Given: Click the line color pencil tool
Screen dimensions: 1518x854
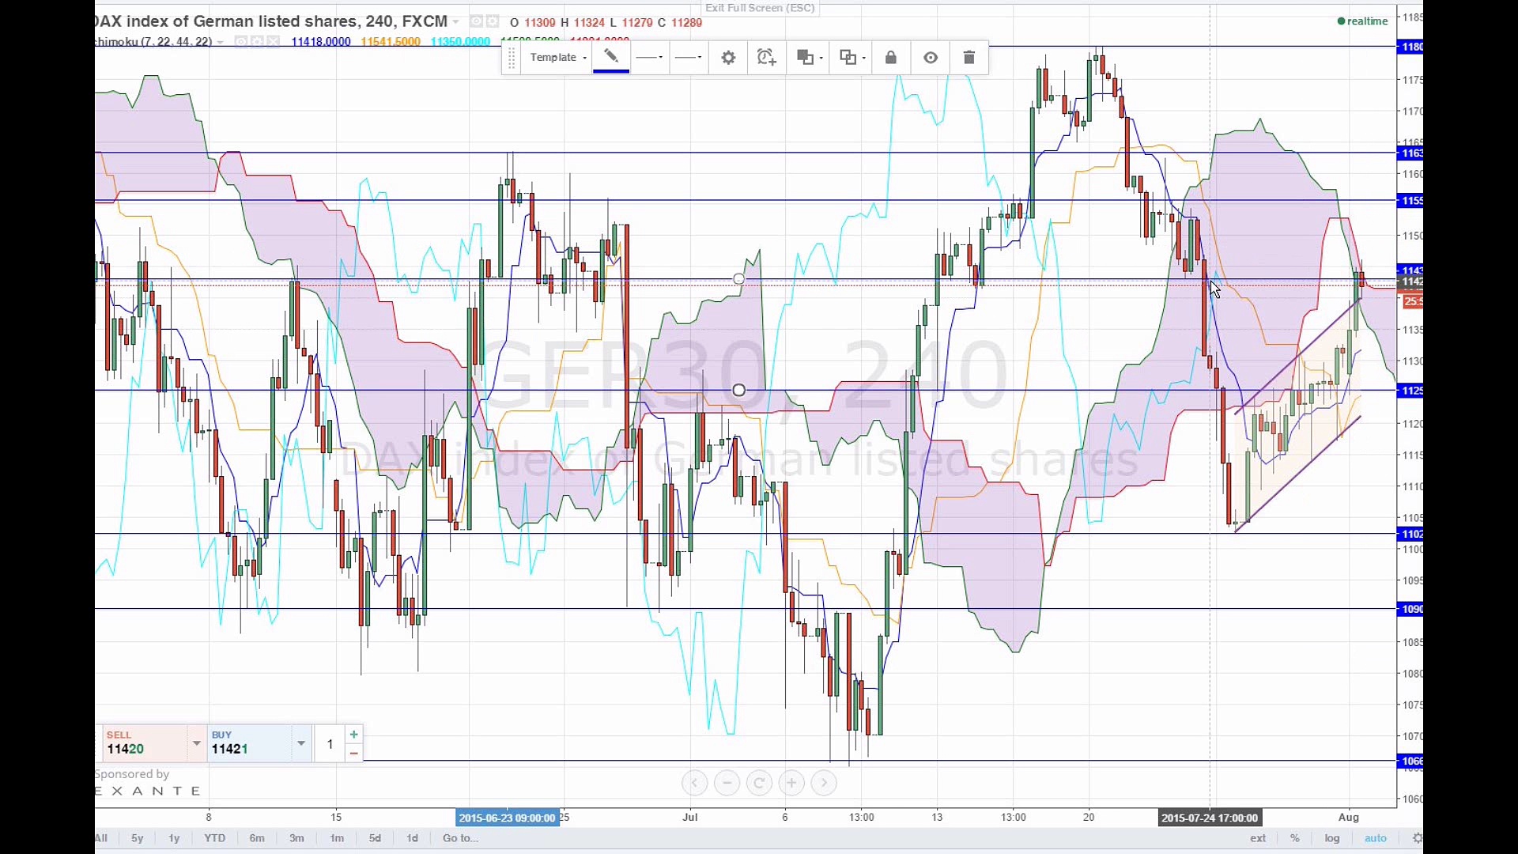Looking at the screenshot, I should click(x=611, y=57).
